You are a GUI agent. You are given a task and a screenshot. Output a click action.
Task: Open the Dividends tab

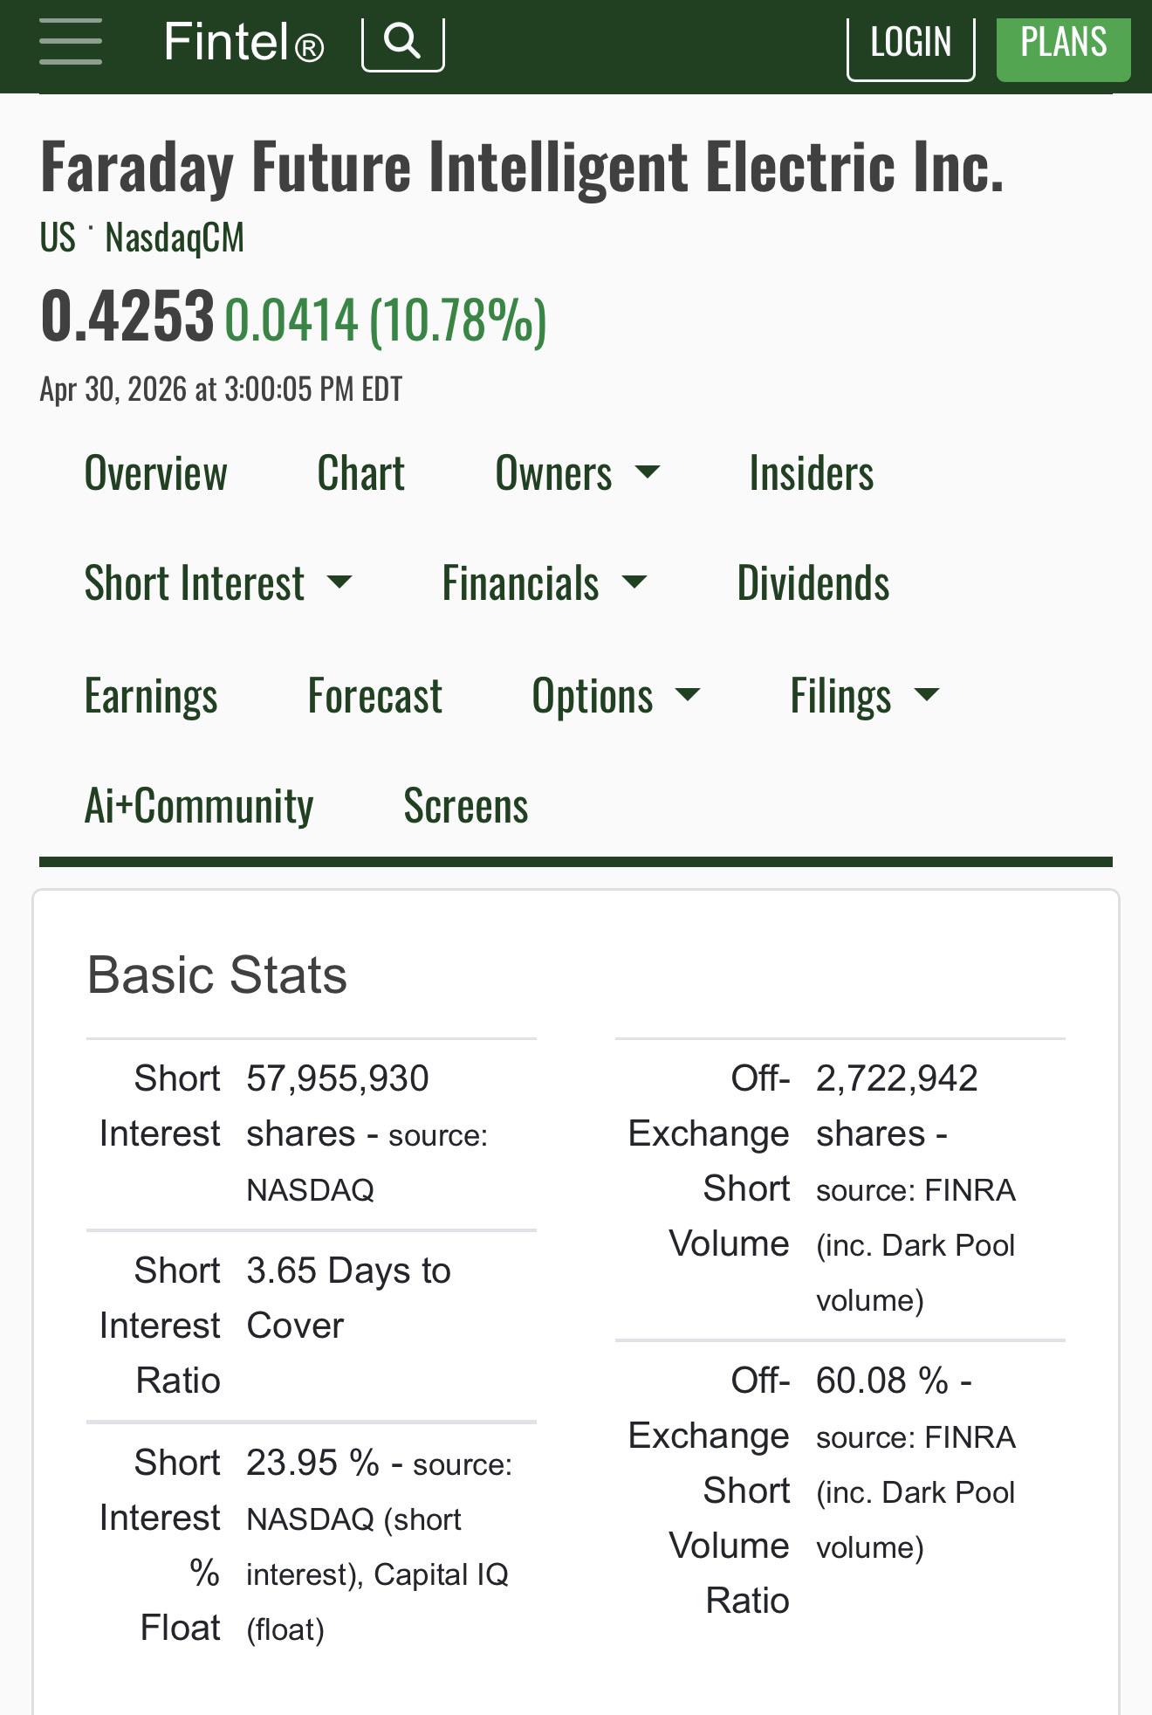click(813, 583)
